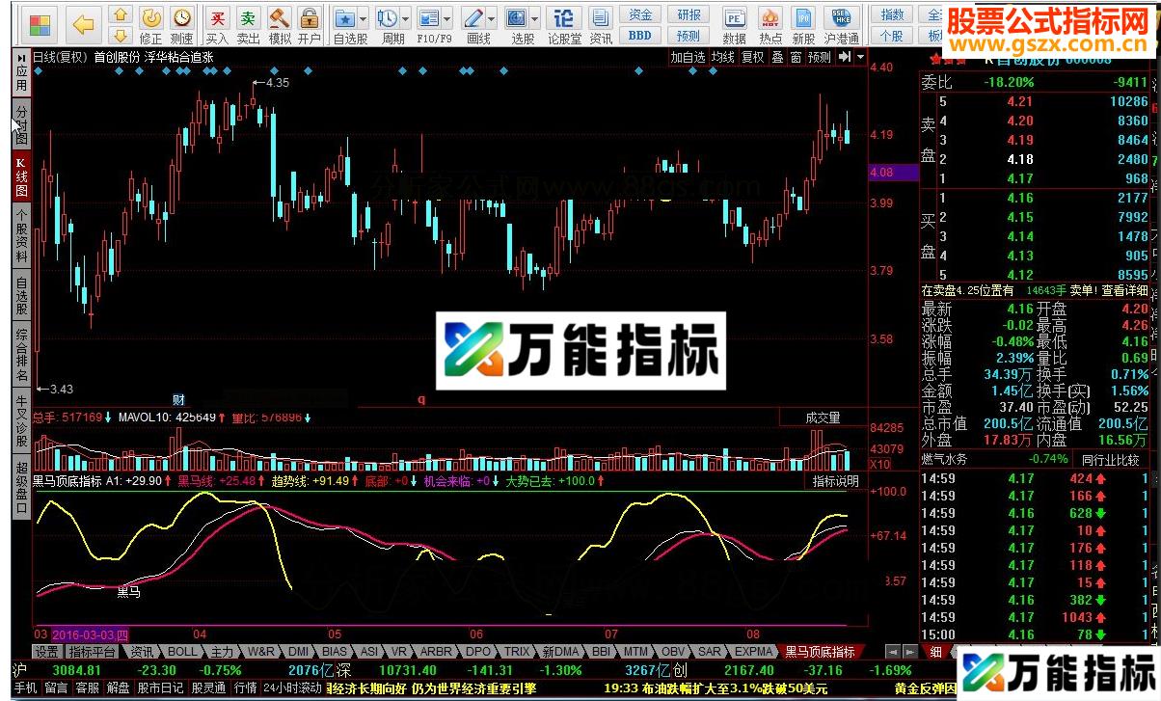This screenshot has width=1161, height=701.
Task: Expand the 自选股 dropdown arrow
Action: [x=362, y=19]
